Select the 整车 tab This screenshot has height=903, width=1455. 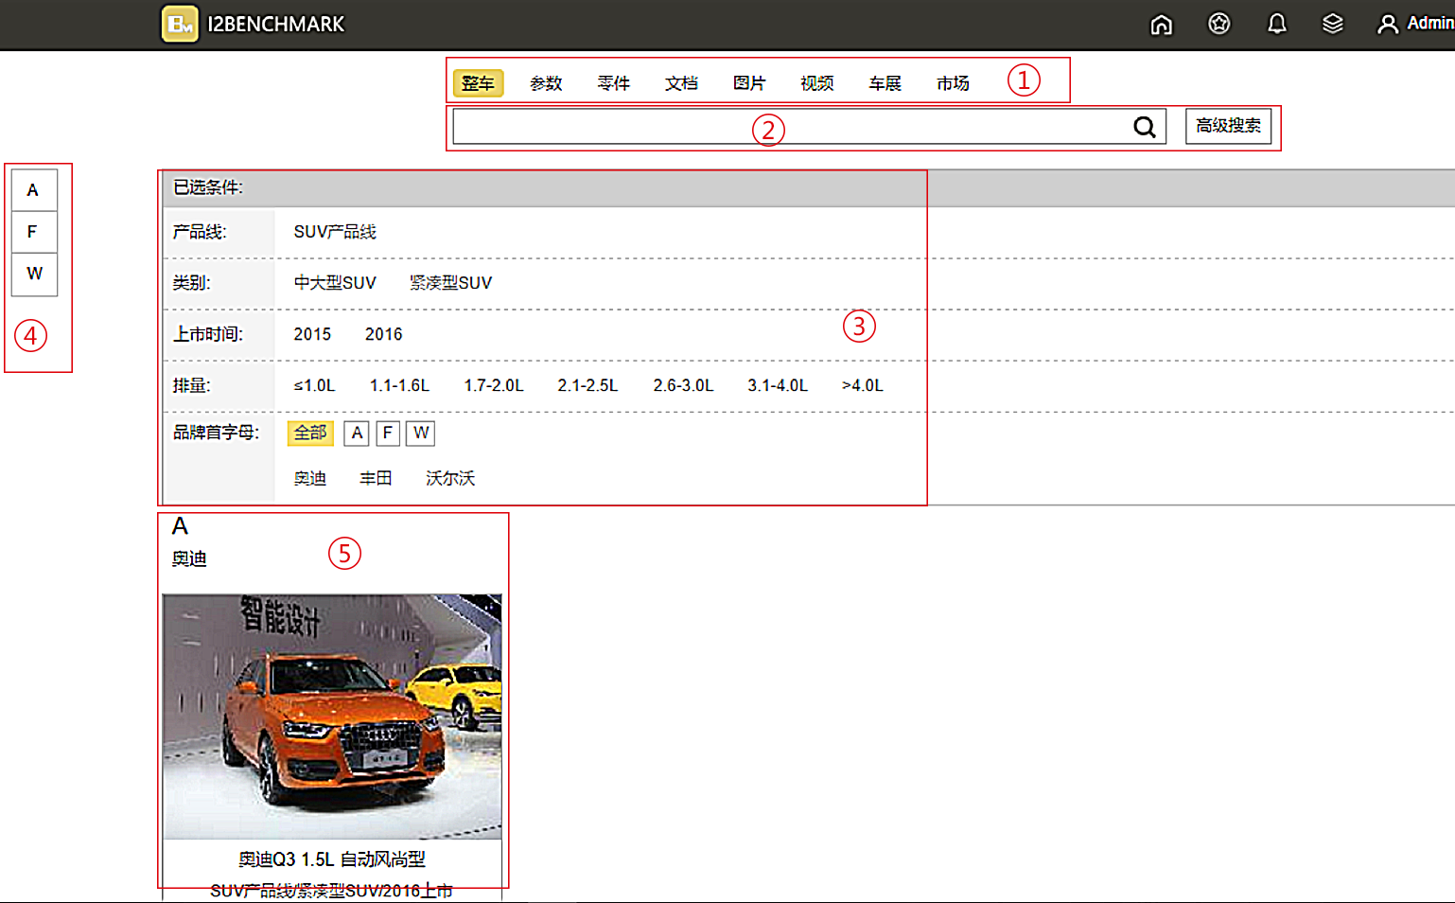pos(478,83)
